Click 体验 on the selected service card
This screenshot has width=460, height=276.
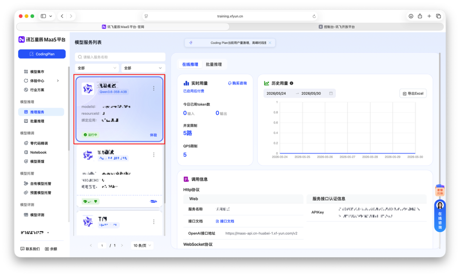[x=153, y=135]
